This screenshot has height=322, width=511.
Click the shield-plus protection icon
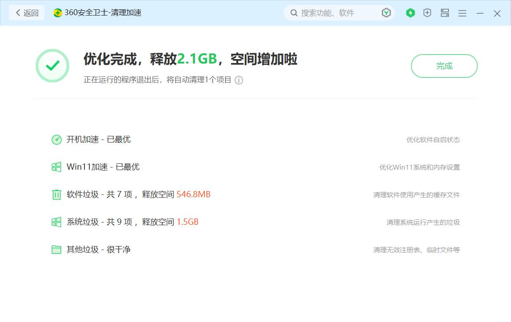[427, 13]
